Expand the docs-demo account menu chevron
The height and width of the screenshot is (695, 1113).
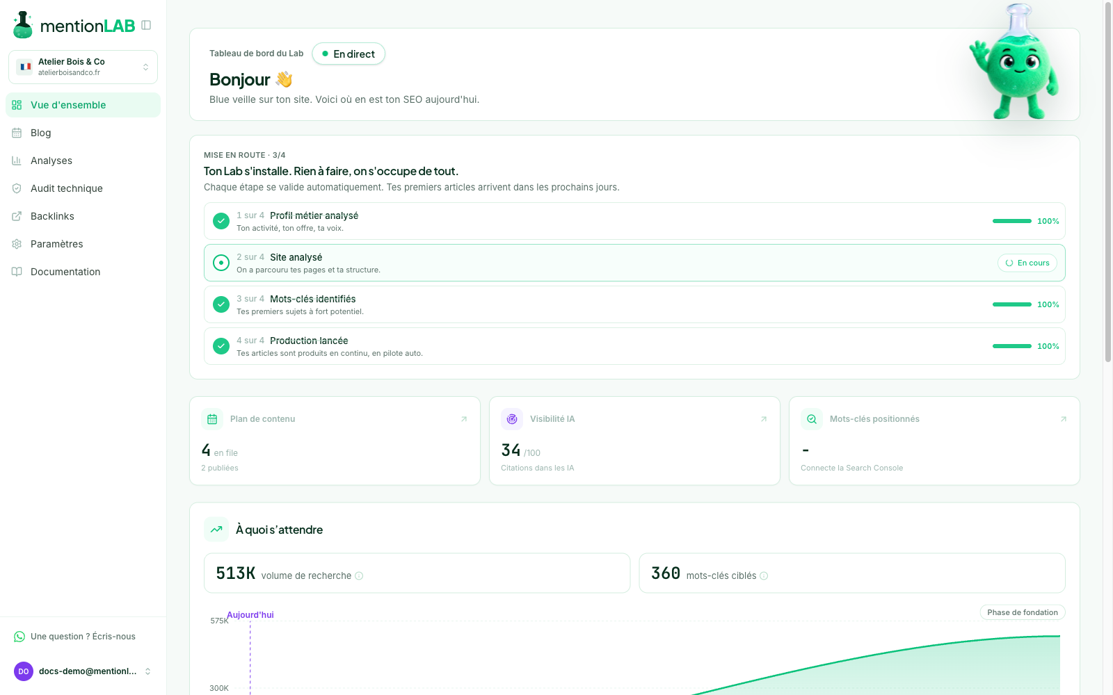(x=147, y=671)
